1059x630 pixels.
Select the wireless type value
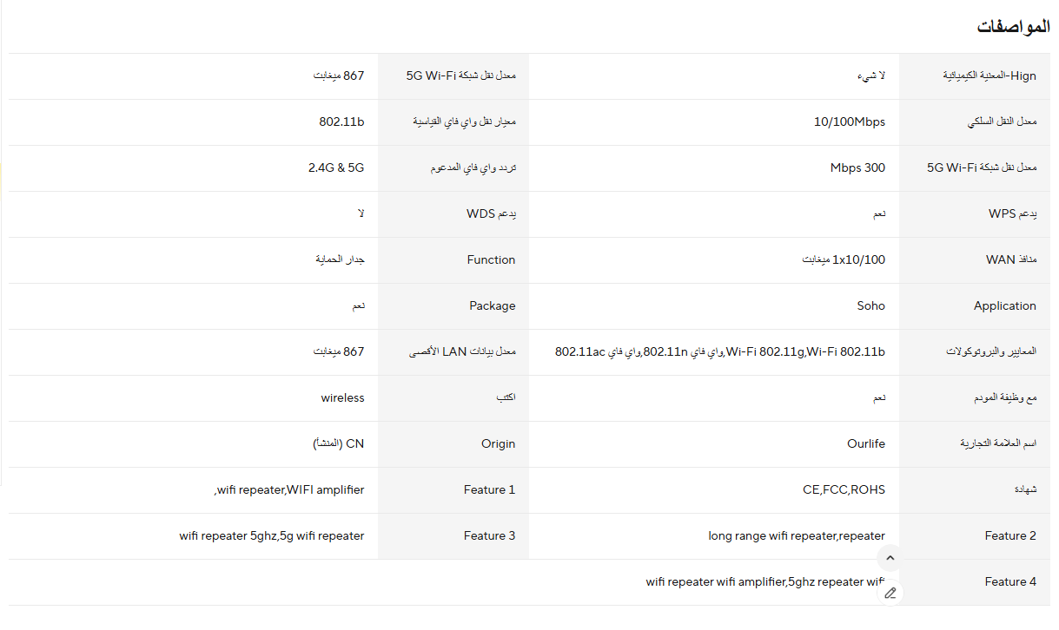343,398
